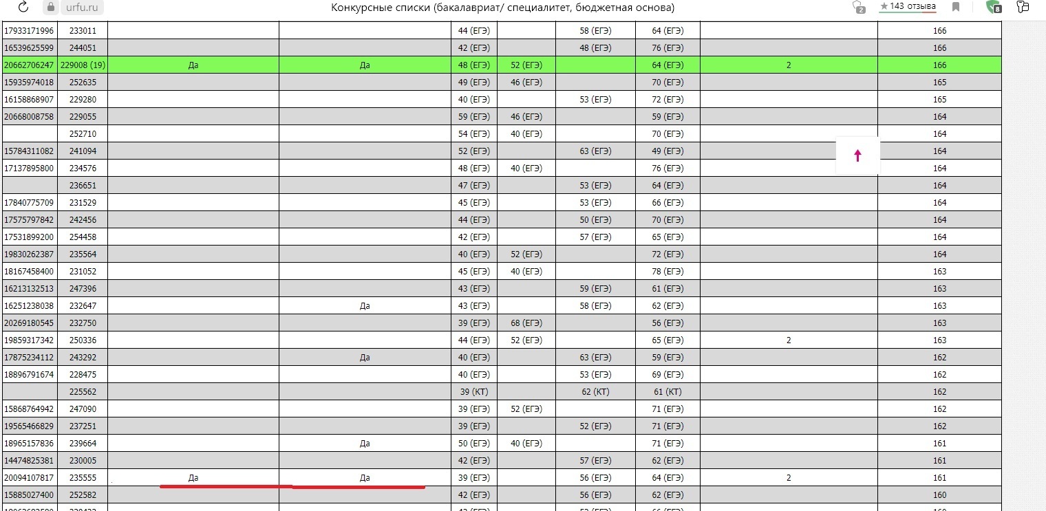The width and height of the screenshot is (1046, 511).
Task: Jump to page top with the pink arrow button
Action: pyautogui.click(x=857, y=155)
